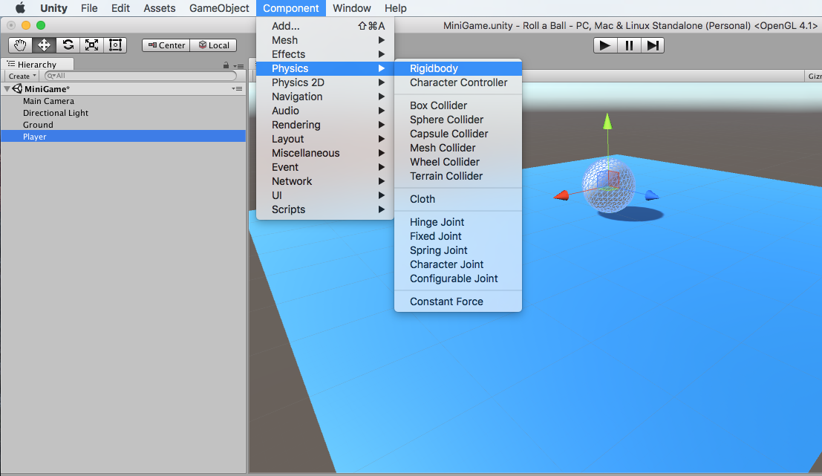The height and width of the screenshot is (476, 822).
Task: Click the red X-axis gizmo arrow
Action: 561,195
